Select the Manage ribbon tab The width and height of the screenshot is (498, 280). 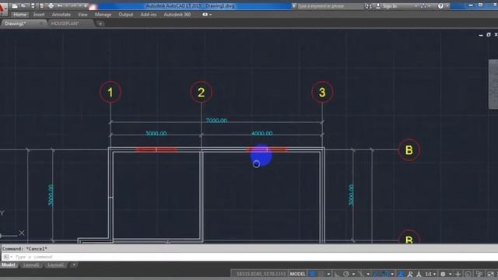coord(103,15)
